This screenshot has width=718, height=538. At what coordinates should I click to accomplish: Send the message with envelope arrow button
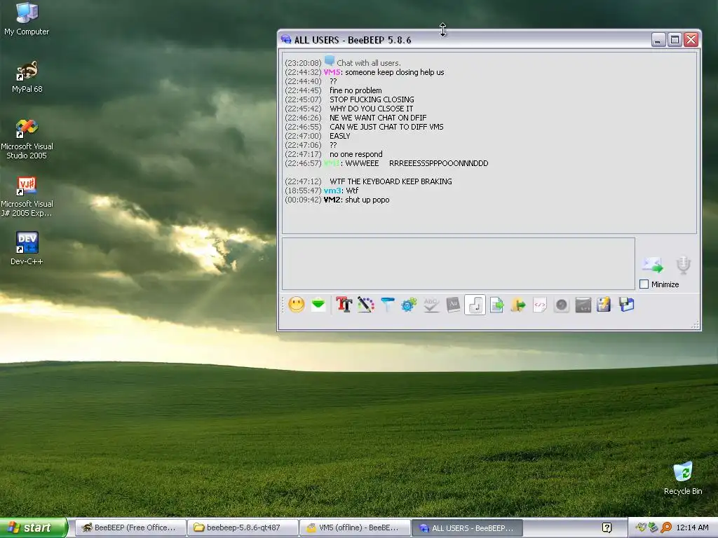click(x=653, y=265)
